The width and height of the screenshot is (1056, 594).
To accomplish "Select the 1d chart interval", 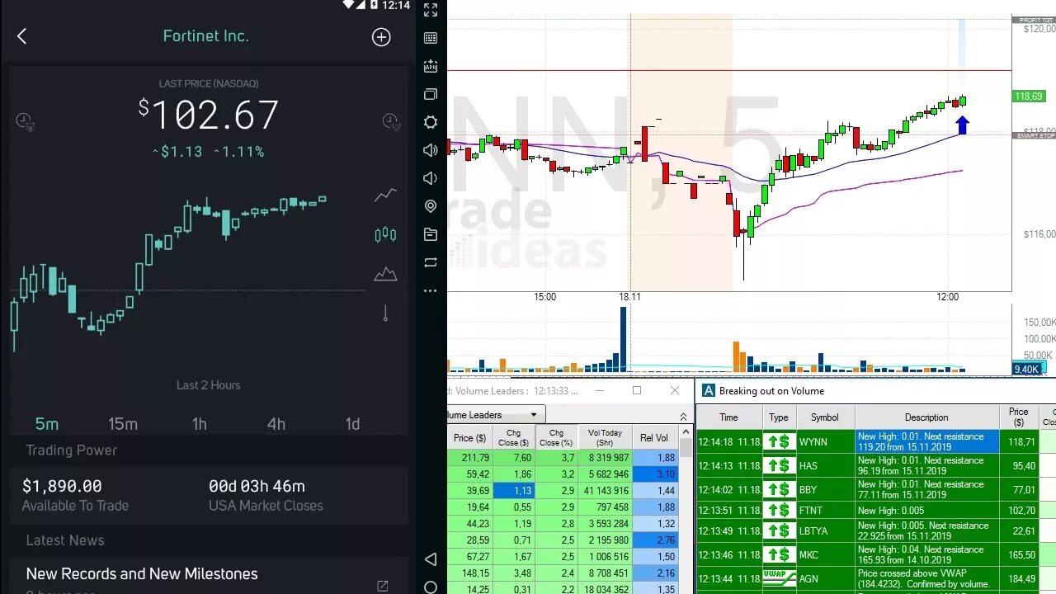I will 352,423.
